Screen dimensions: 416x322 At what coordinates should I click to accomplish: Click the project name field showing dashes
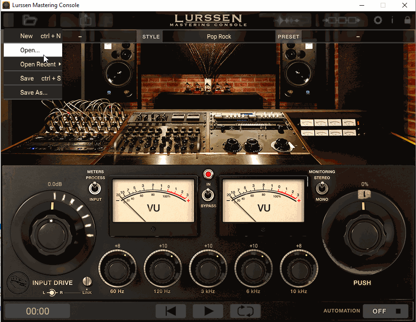click(x=80, y=37)
